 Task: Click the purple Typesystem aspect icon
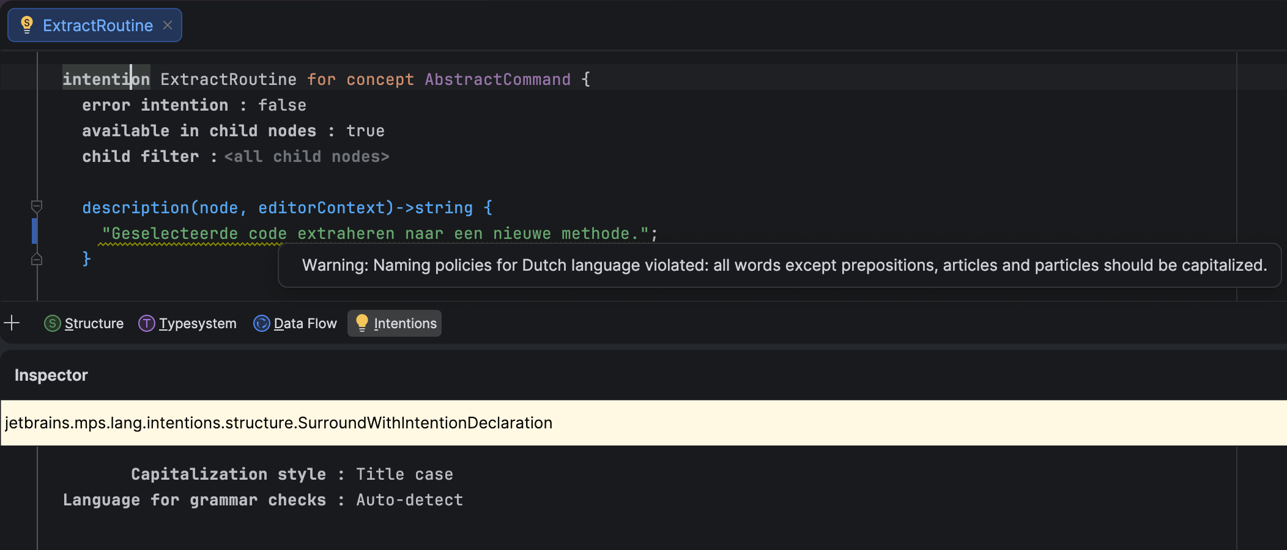147,323
